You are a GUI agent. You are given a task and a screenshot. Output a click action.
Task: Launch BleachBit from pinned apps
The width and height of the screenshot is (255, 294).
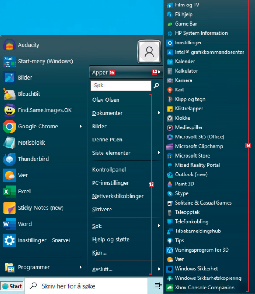click(x=29, y=94)
